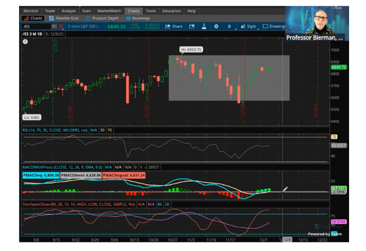Open the Product Depth view
Viewport: 366px width, 251px height.
point(100,18)
